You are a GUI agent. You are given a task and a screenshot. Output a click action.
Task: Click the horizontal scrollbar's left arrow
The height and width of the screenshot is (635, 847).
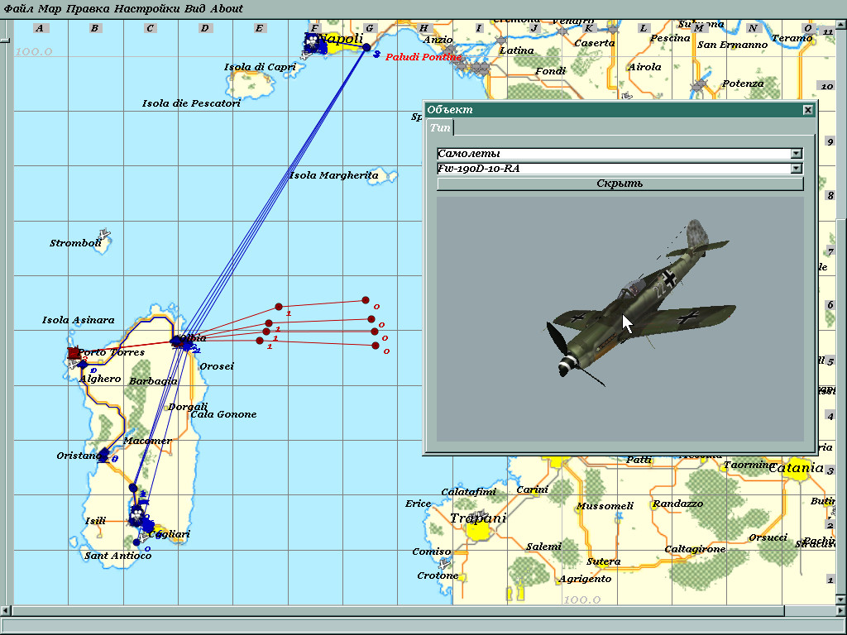(6, 610)
